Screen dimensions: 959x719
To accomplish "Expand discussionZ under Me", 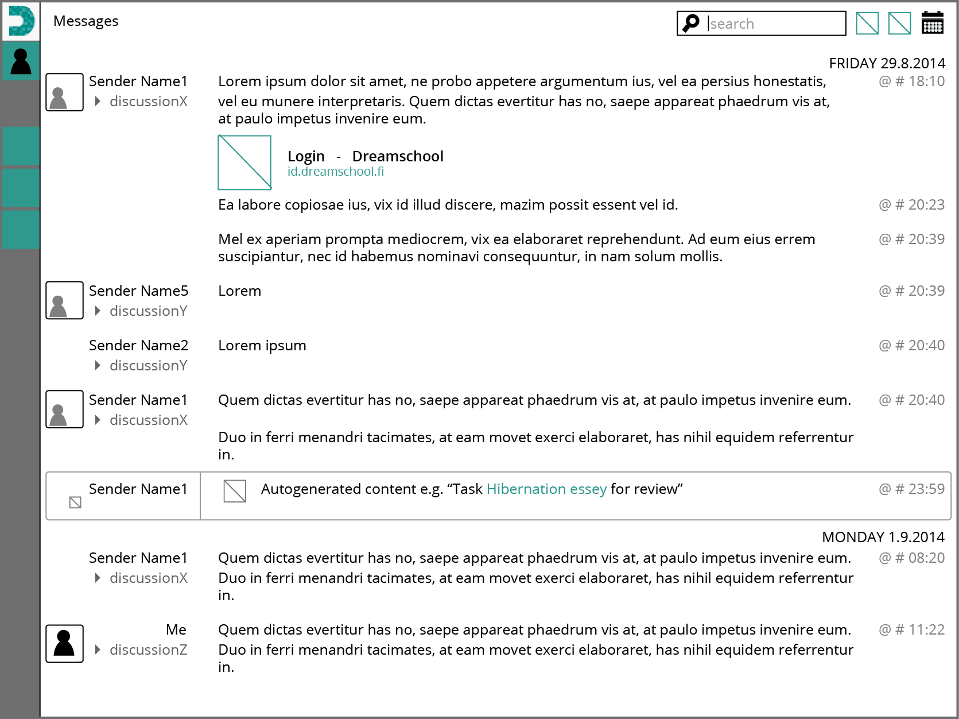I will point(98,650).
